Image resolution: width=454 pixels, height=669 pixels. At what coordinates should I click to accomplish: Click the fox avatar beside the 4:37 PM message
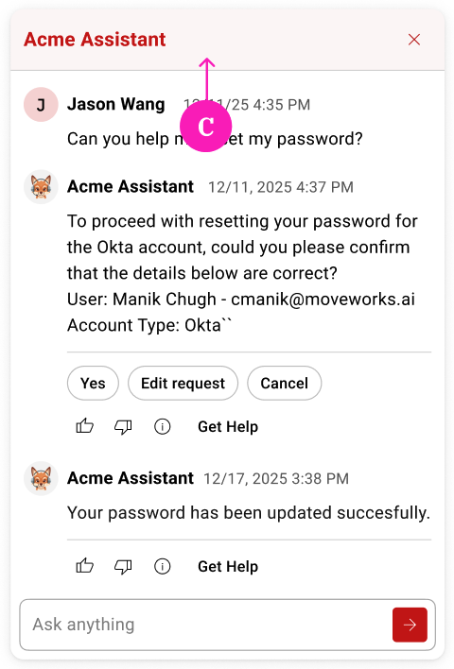tap(41, 187)
